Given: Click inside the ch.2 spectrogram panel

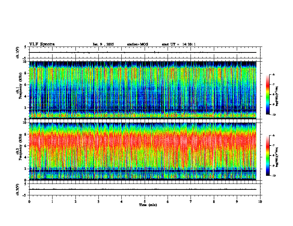Looking at the screenshot, I should point(143,151).
